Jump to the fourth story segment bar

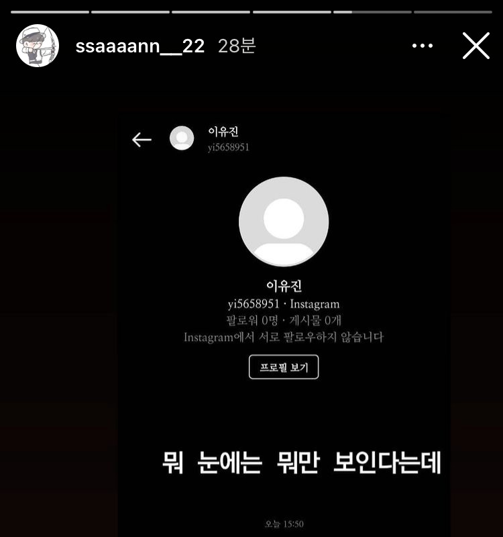point(292,12)
